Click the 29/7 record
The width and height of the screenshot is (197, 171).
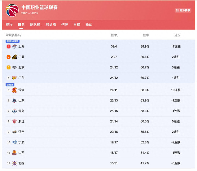coord(114,57)
